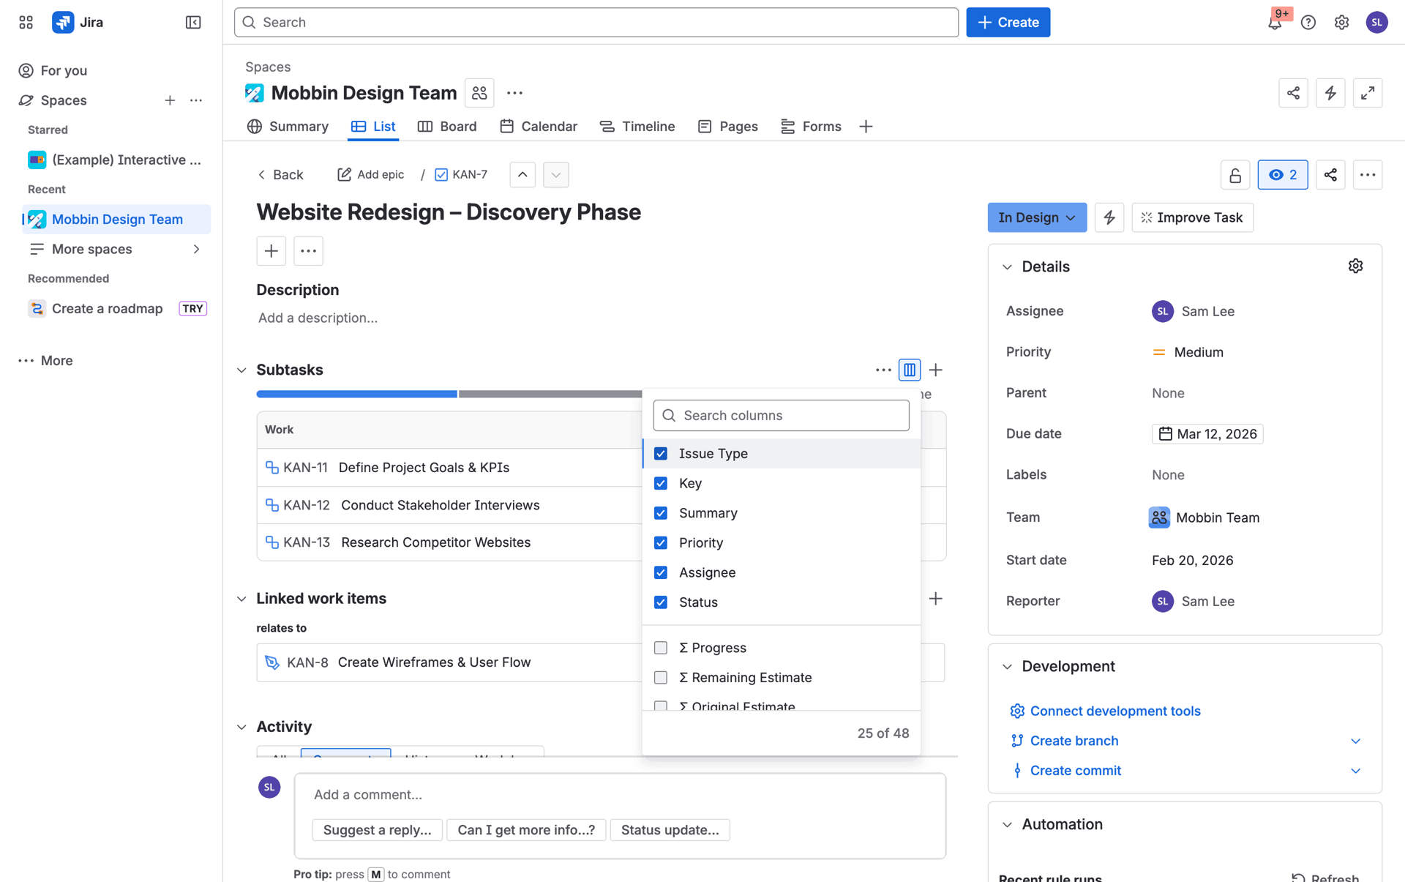Switch to the Forms tab

[811, 127]
